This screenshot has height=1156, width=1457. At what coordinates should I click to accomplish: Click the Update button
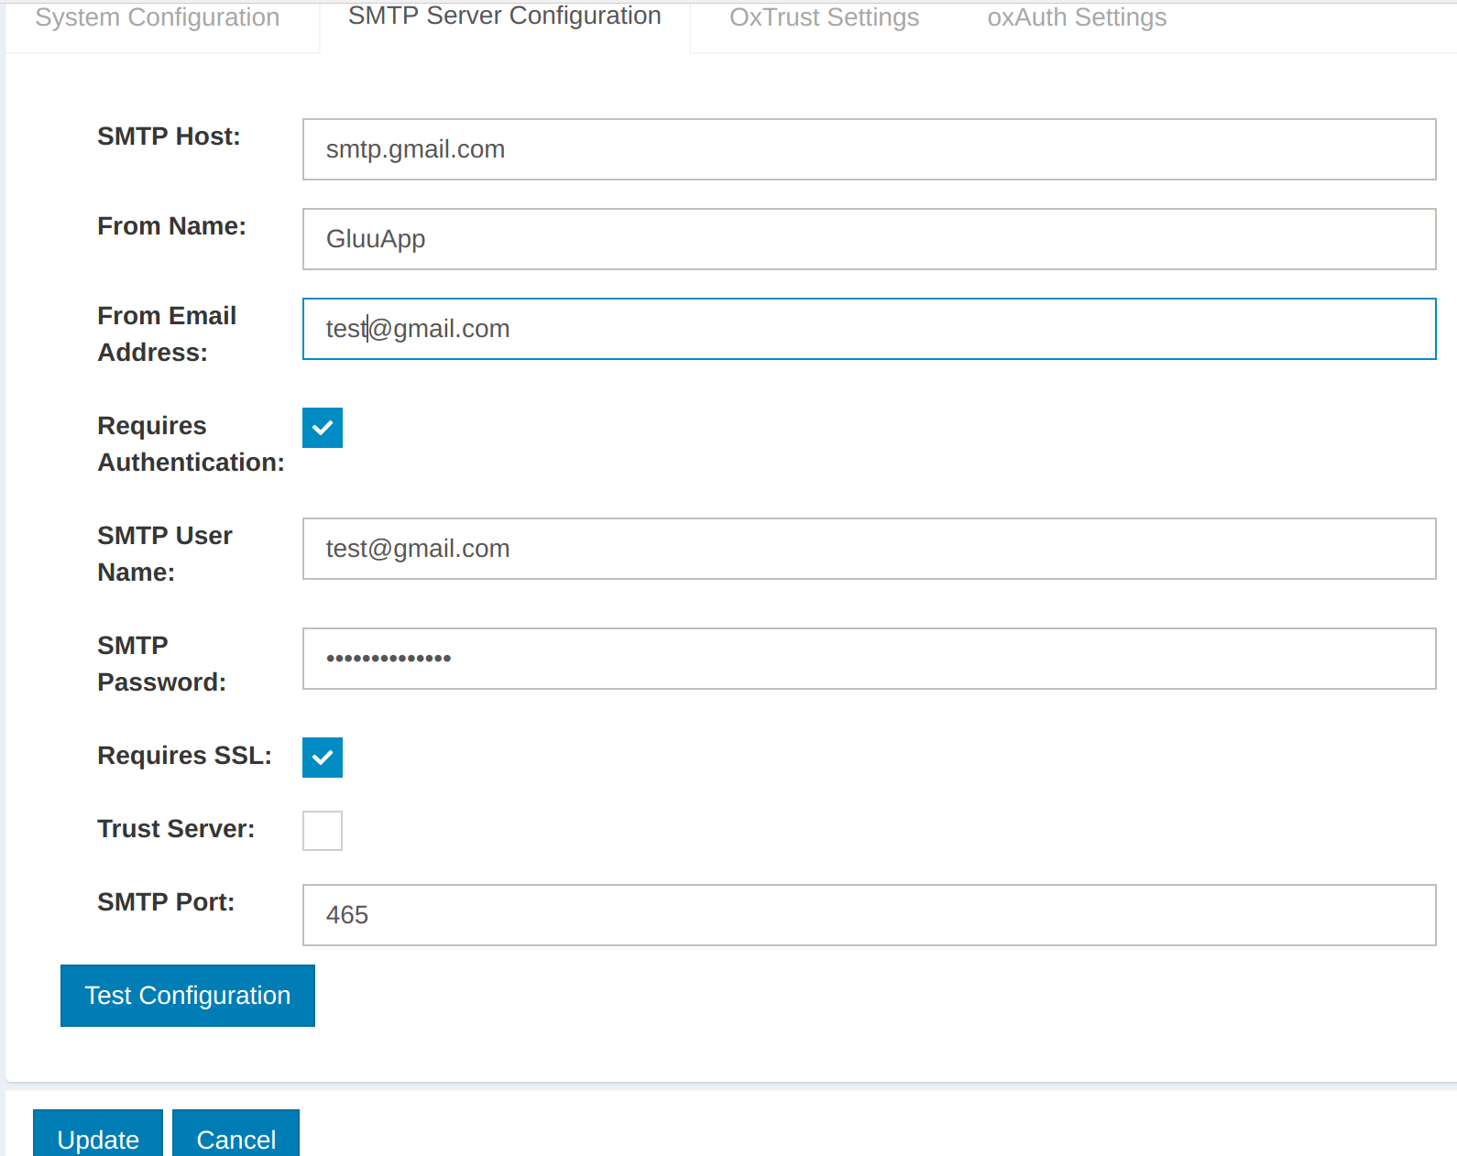point(98,1136)
